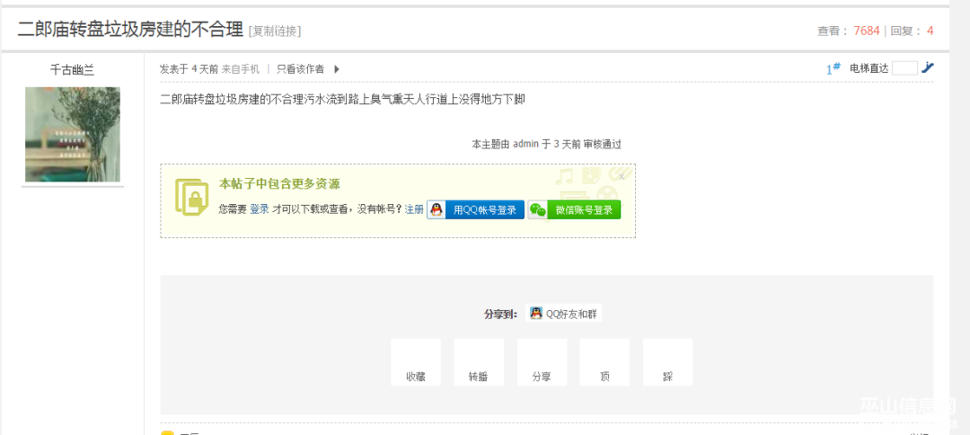Screen dimensions: 970x435
Task: Click the 注册 link to register
Action: pyautogui.click(x=414, y=209)
